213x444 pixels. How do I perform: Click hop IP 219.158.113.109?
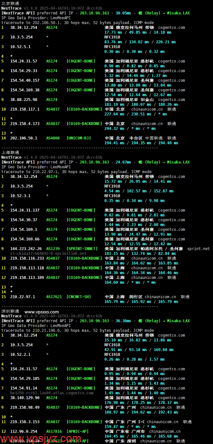point(27,277)
